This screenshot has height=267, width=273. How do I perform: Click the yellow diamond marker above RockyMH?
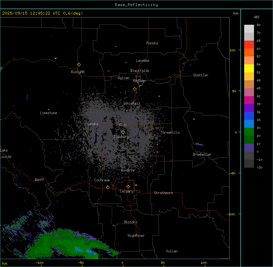point(79,65)
